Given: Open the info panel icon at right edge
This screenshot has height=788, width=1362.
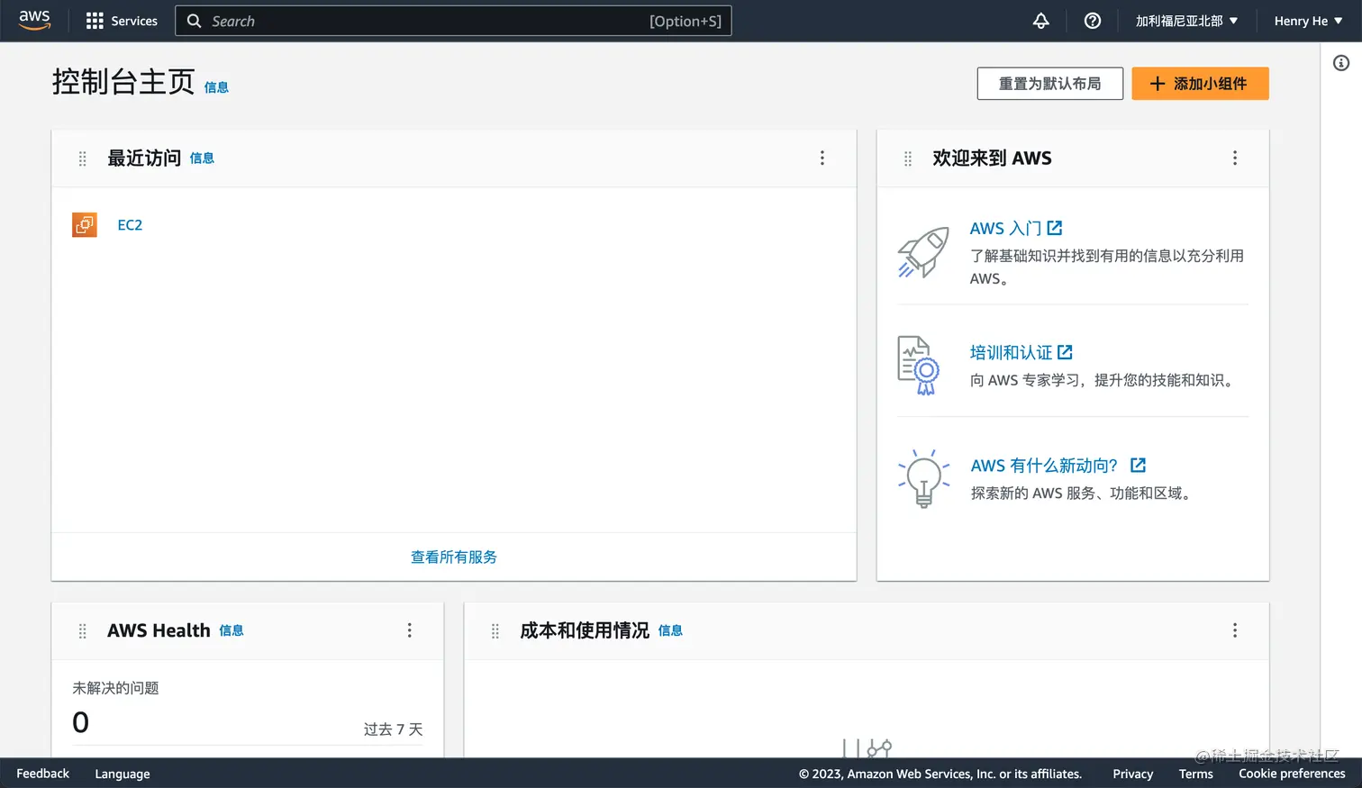Looking at the screenshot, I should (1341, 63).
